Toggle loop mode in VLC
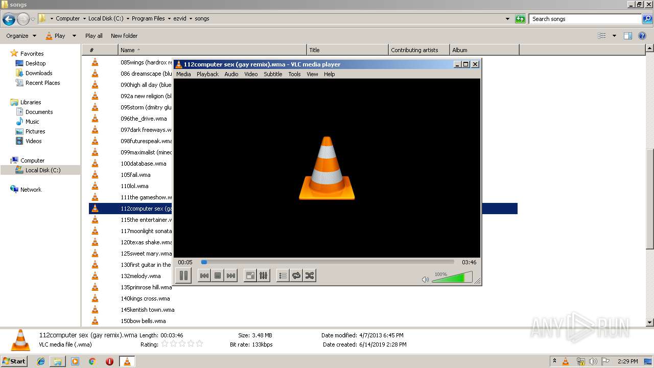 coord(296,275)
